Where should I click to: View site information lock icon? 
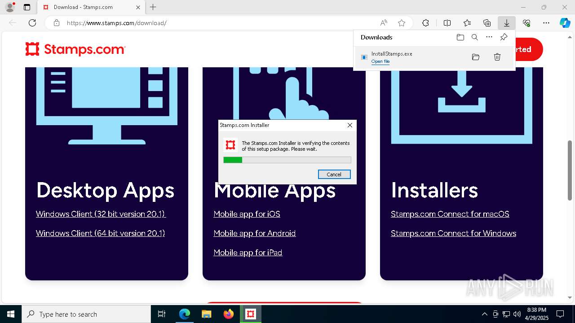click(x=57, y=23)
